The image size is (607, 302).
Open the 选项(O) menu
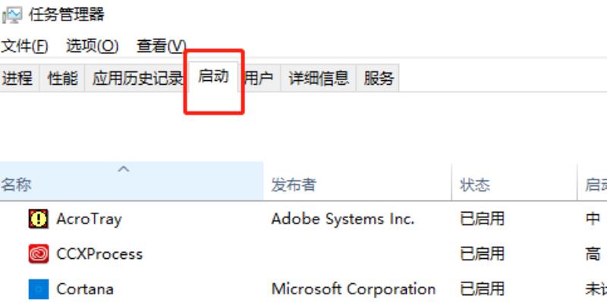point(92,46)
